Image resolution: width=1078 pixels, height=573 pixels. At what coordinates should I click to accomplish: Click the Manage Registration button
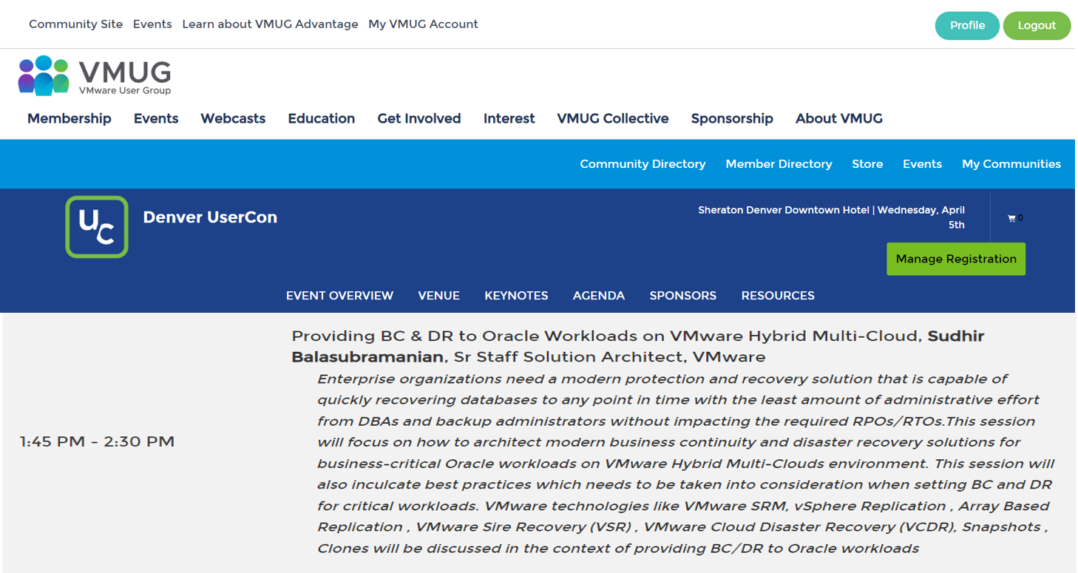pos(955,259)
